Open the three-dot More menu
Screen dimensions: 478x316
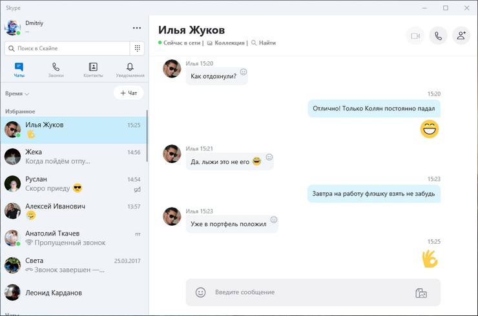tap(136, 28)
